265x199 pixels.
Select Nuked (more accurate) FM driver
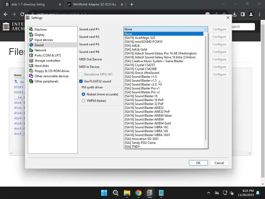(83, 94)
